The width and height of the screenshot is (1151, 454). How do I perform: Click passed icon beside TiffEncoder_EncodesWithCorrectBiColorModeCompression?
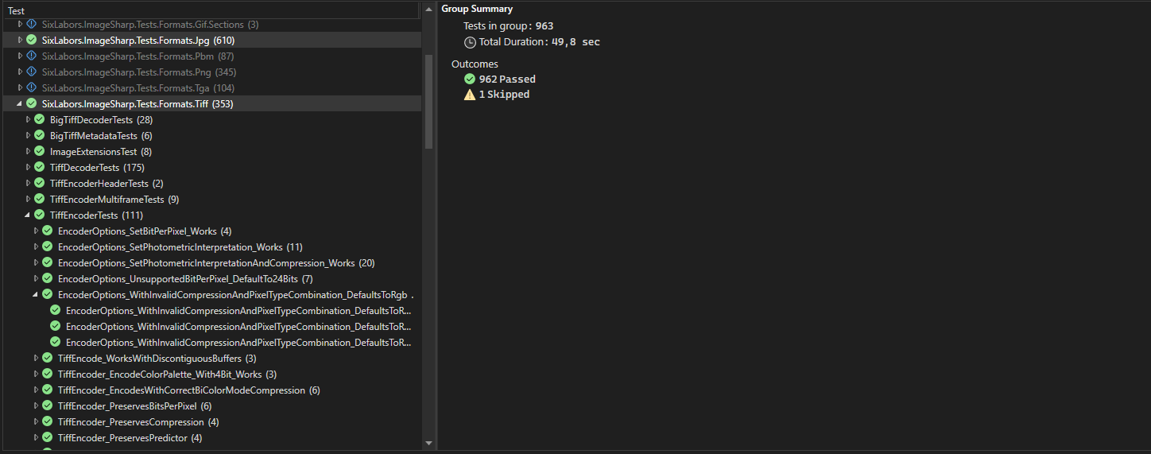(48, 390)
